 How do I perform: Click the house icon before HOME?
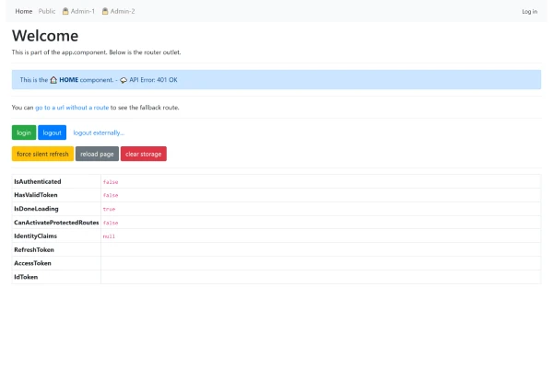pos(53,80)
